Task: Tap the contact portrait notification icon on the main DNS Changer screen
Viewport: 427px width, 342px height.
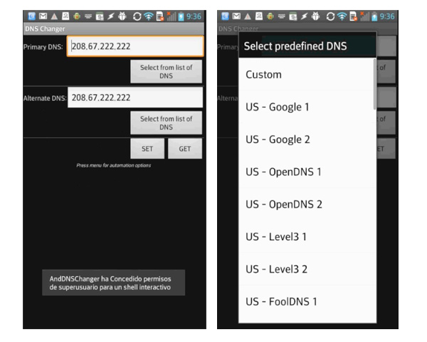Action: click(65, 16)
